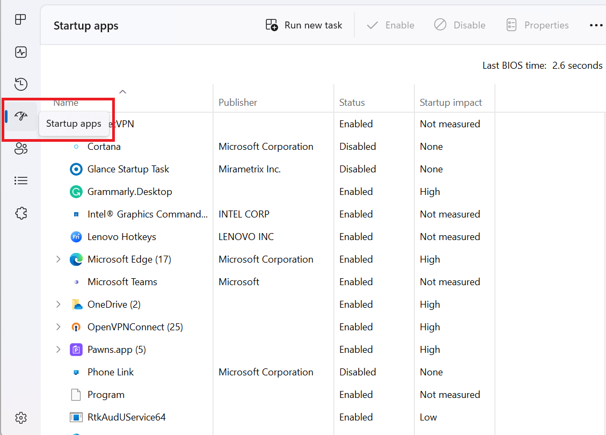
Task: Click the RtkAudUService64 app icon
Action: (x=76, y=417)
